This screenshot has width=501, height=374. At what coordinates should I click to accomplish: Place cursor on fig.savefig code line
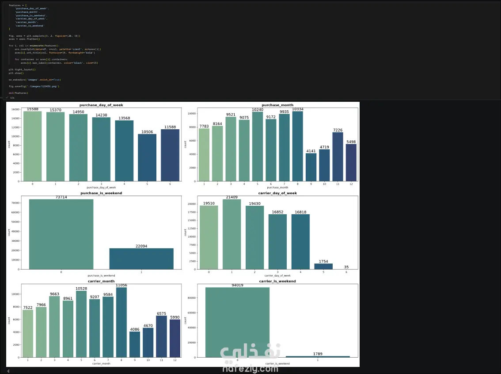point(34,86)
